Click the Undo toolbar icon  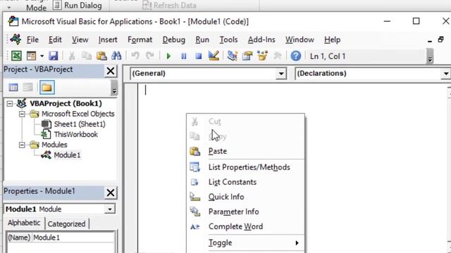pos(135,56)
